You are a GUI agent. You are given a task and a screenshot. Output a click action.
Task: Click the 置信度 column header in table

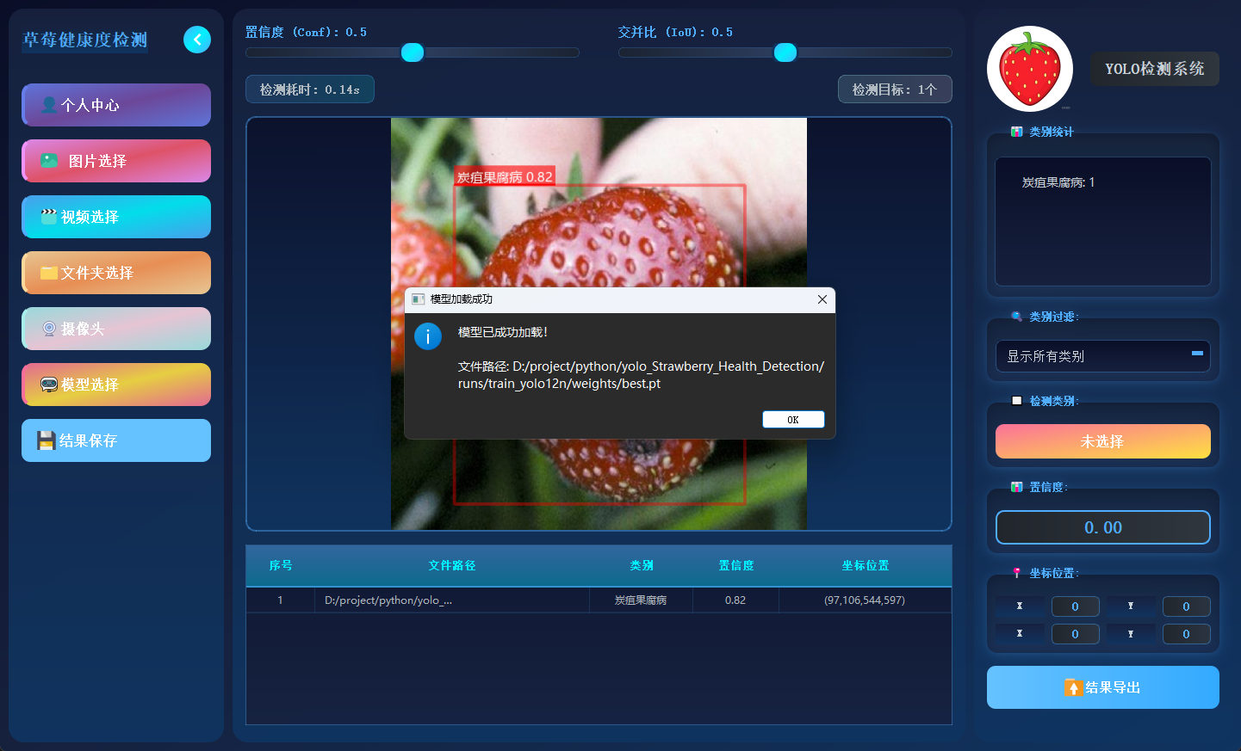[x=735, y=565]
